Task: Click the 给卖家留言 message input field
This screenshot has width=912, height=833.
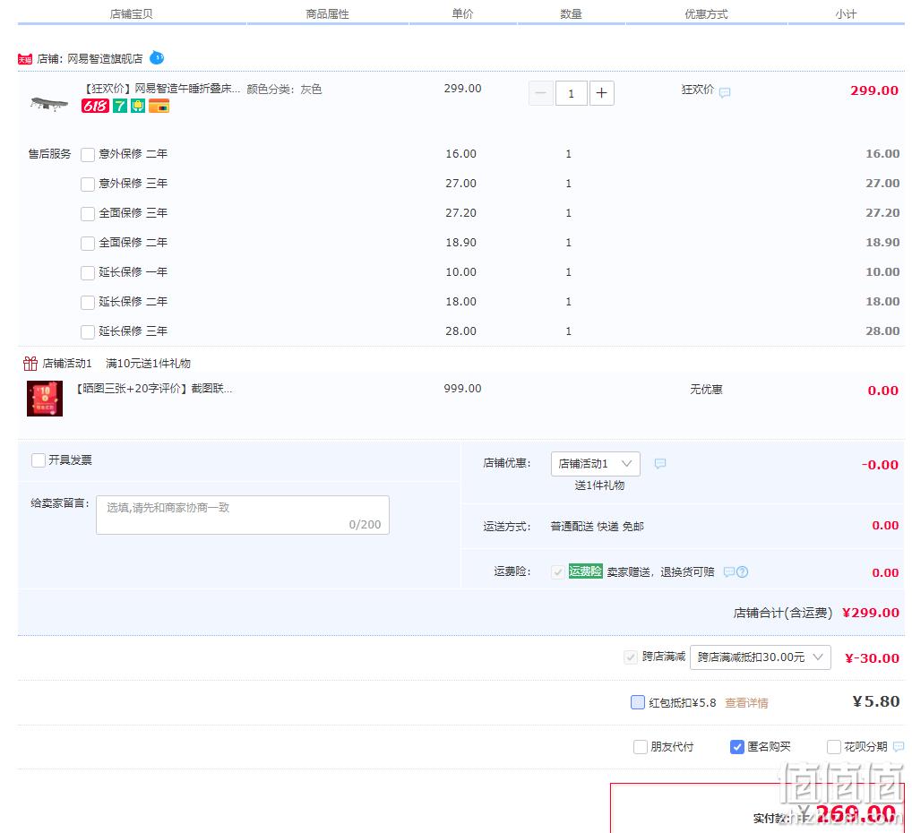Action: coord(242,515)
